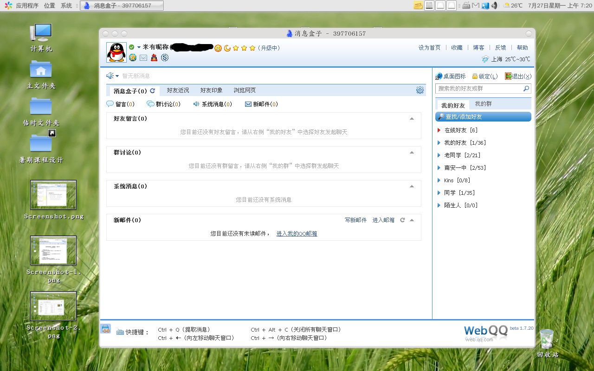The image size is (594, 371).
Task: Click the green online status indicator
Action: (132, 47)
